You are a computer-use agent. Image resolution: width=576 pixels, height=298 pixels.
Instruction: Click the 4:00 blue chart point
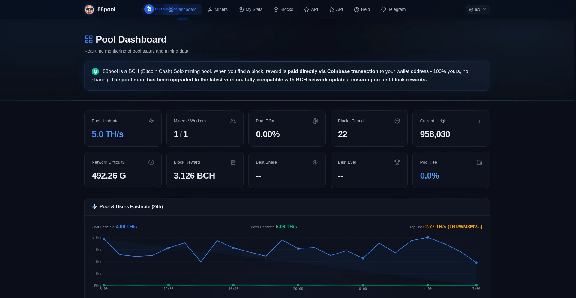pyautogui.click(x=428, y=237)
